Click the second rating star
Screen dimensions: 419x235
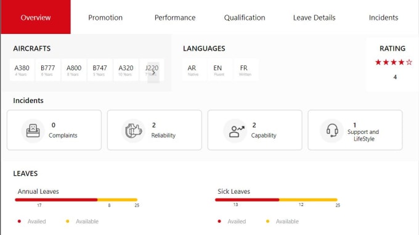coord(386,62)
